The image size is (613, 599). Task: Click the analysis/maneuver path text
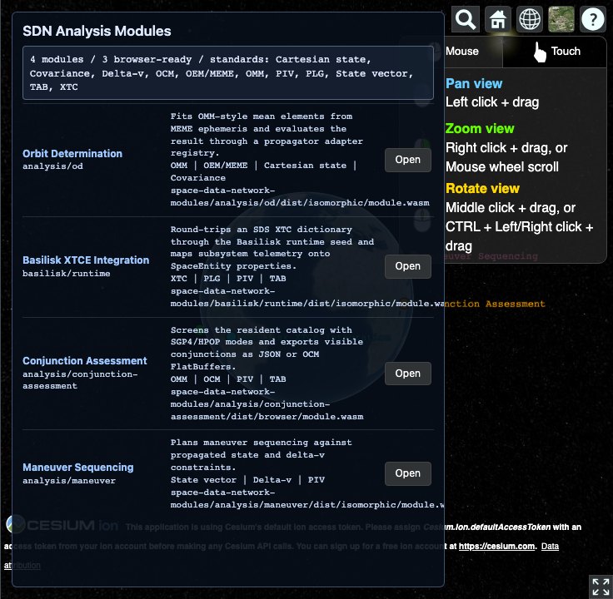[69, 481]
